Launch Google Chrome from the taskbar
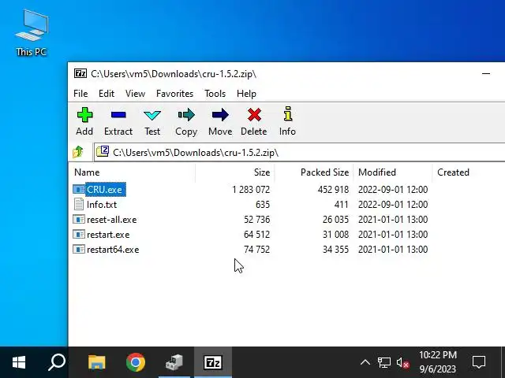This screenshot has height=378, width=505. click(135, 362)
